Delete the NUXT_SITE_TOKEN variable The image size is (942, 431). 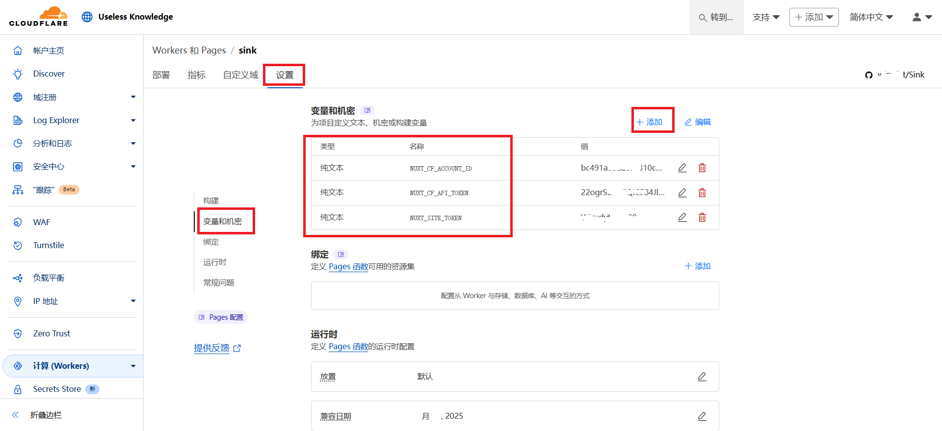tap(702, 217)
